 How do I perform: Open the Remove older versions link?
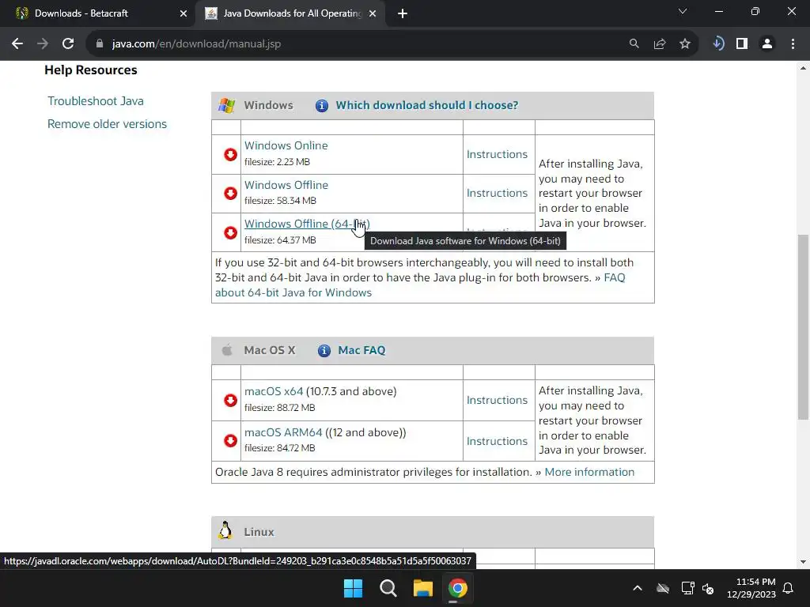(107, 124)
